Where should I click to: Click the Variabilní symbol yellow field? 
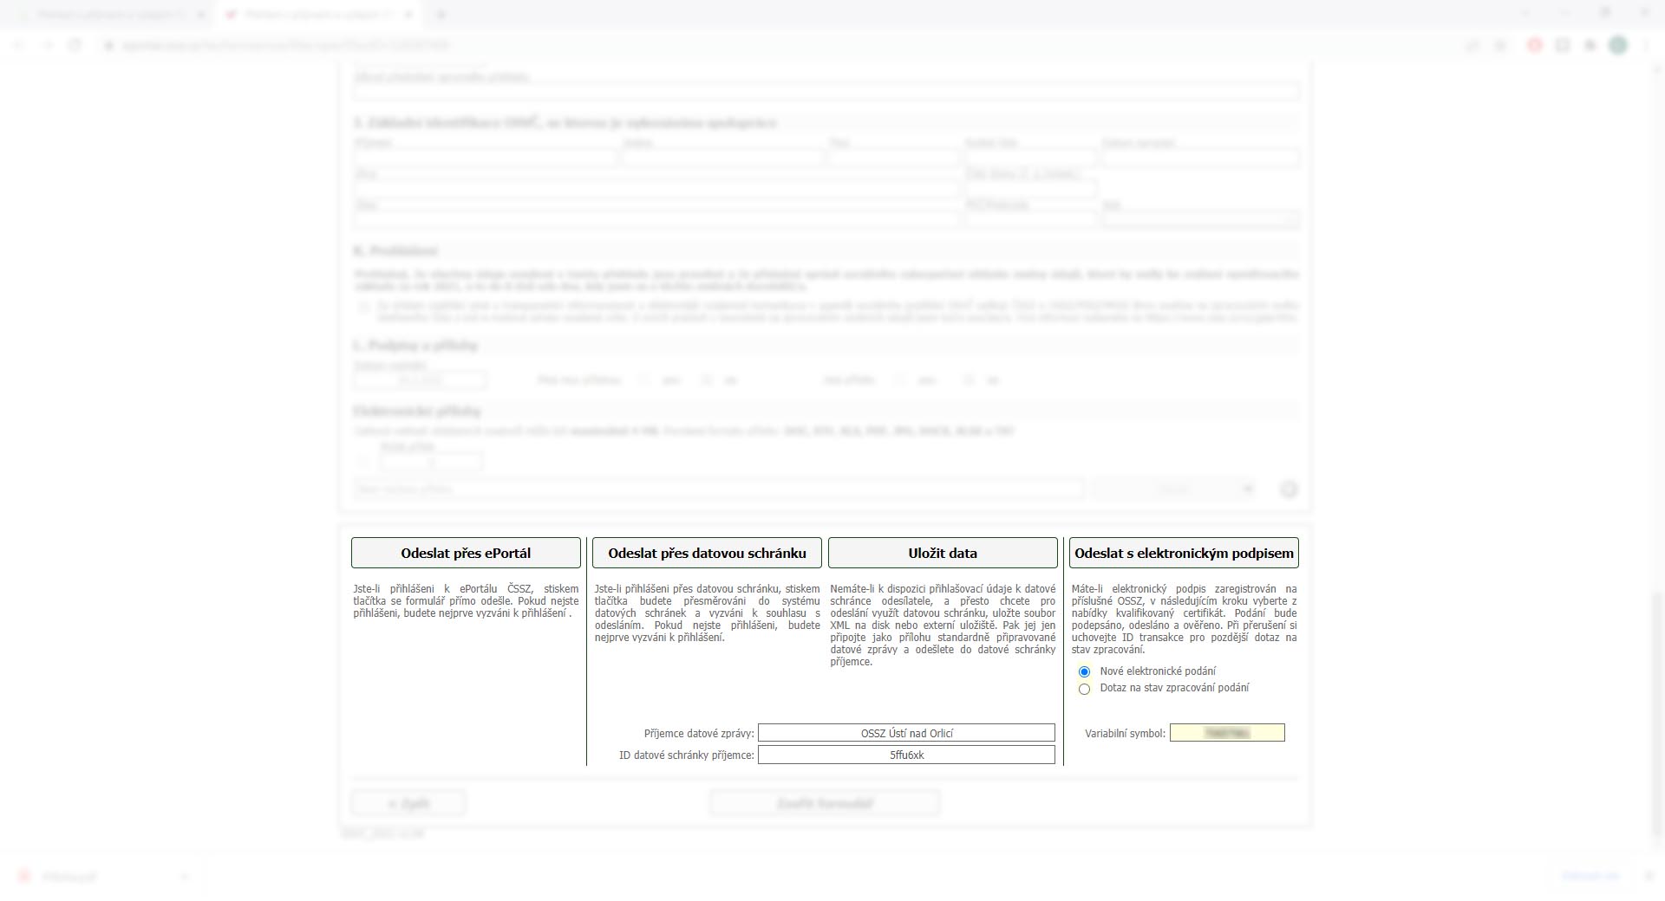1227,733
